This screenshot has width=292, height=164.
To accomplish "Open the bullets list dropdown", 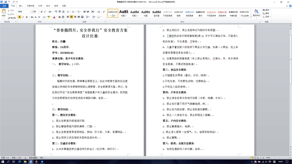I will (70, 12).
